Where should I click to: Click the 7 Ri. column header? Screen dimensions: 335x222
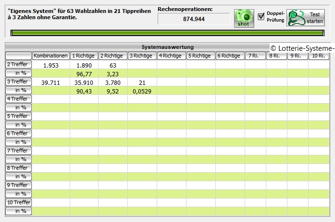(x=255, y=56)
